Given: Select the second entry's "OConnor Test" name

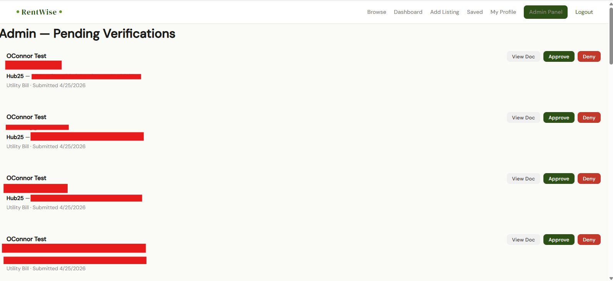Looking at the screenshot, I should click(x=26, y=117).
